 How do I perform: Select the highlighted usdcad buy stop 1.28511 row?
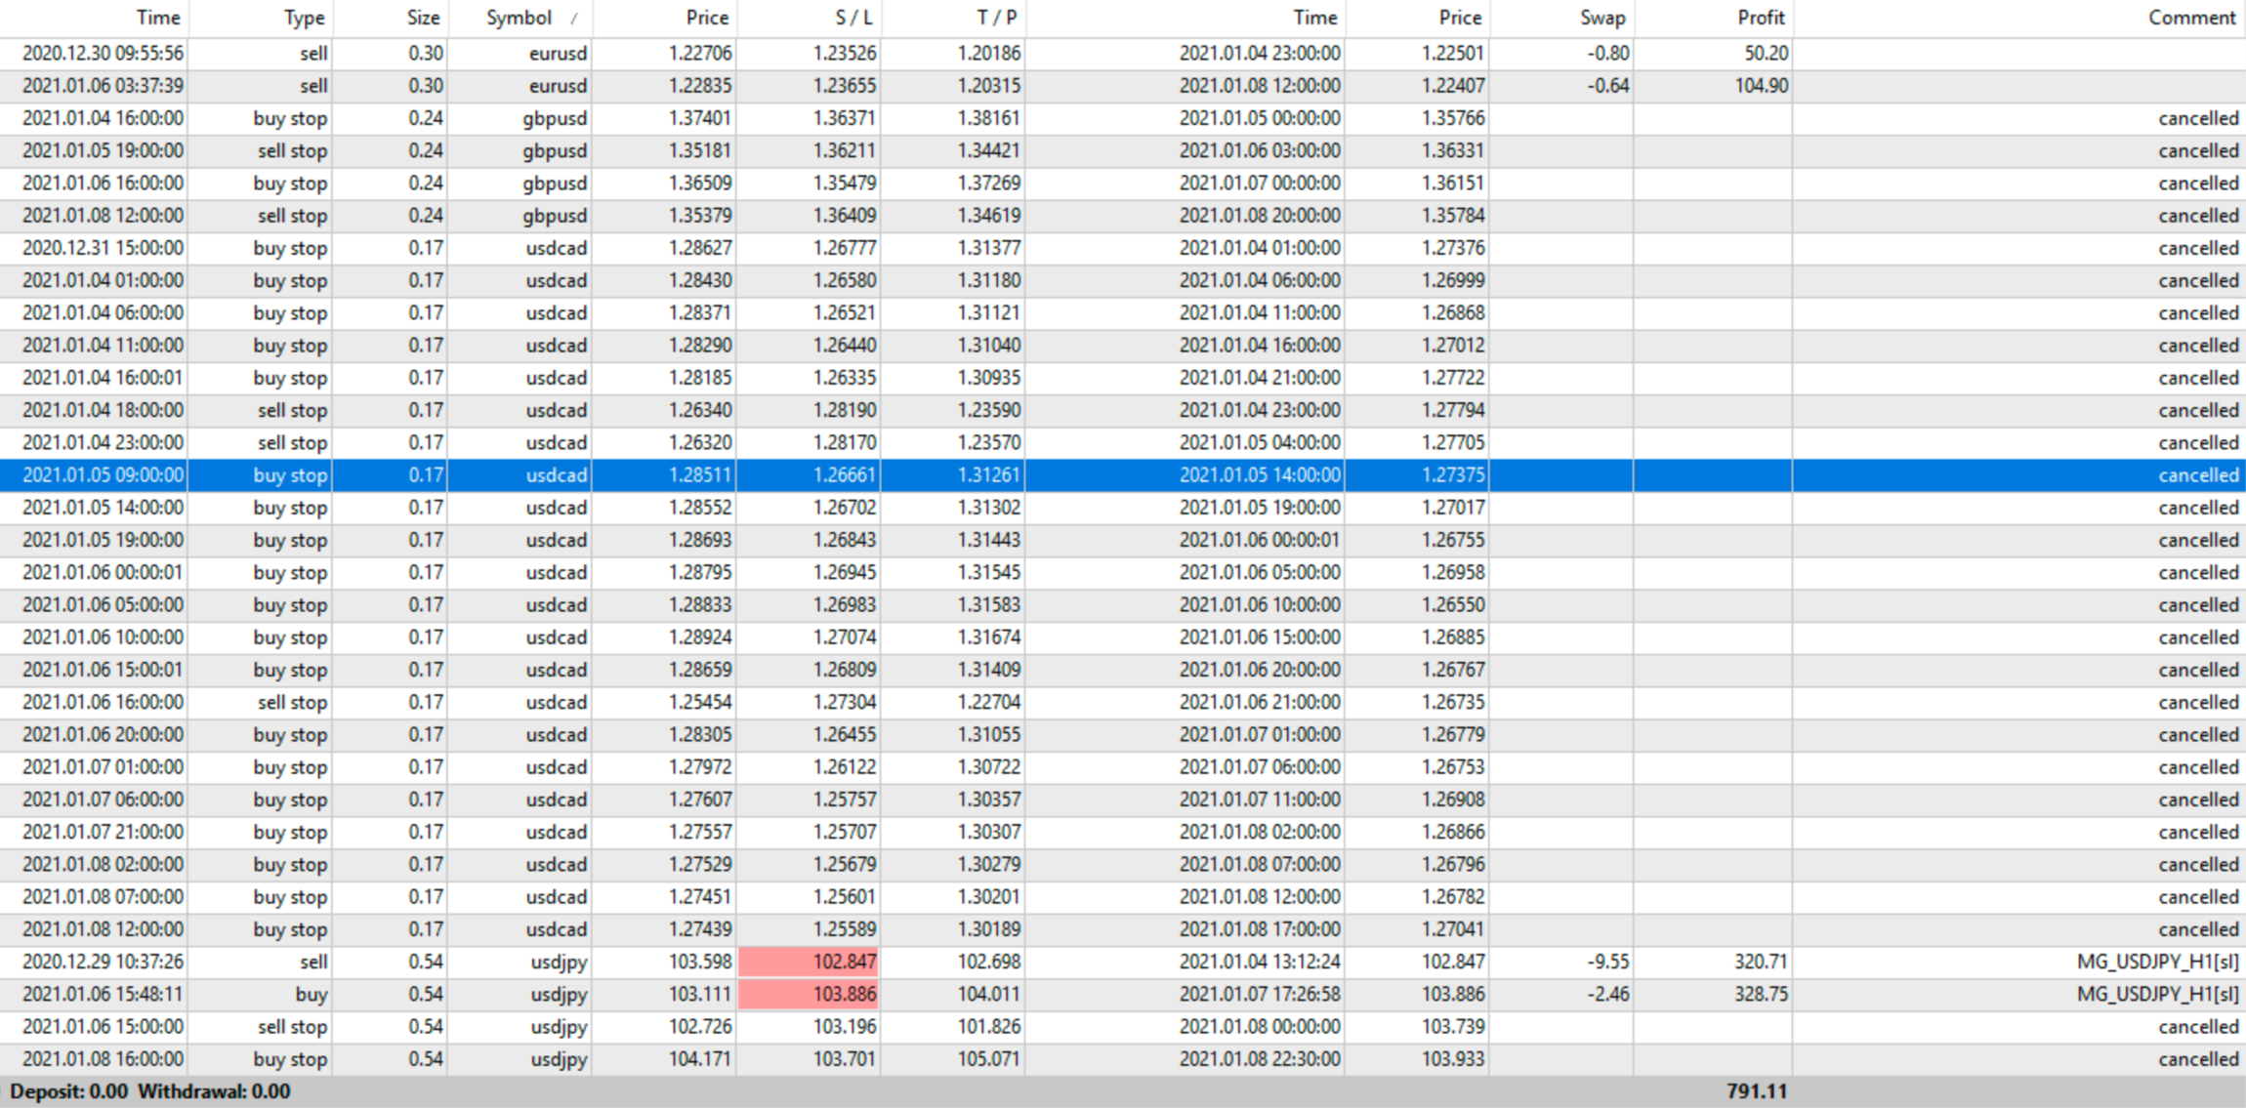(x=699, y=475)
